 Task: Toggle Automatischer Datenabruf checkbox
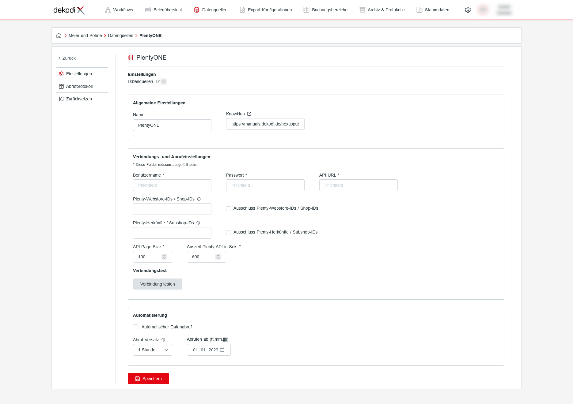point(135,327)
